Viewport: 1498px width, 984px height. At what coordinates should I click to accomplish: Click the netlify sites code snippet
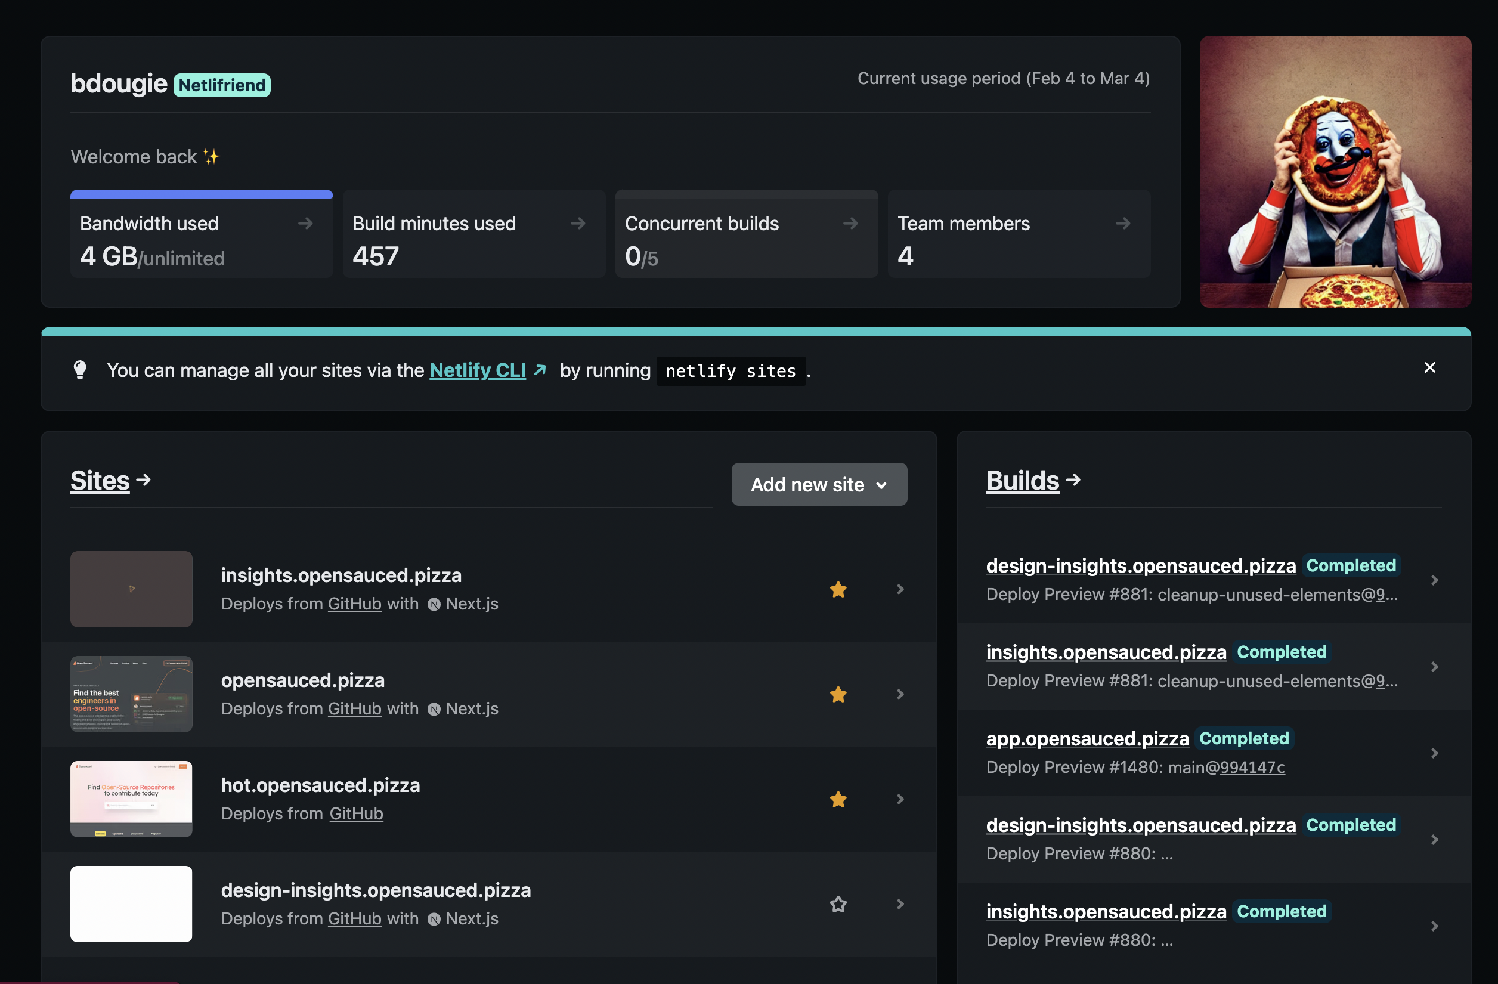click(x=731, y=371)
